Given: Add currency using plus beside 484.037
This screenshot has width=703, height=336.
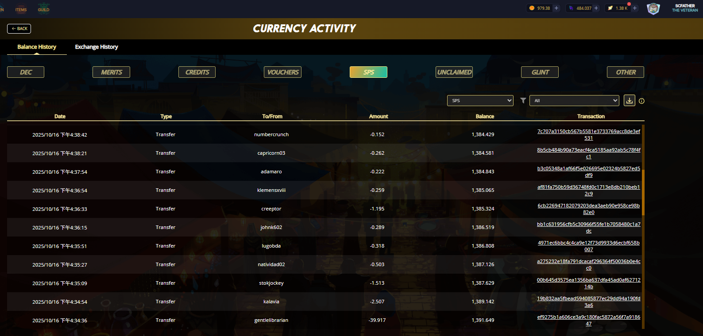Looking at the screenshot, I should pyautogui.click(x=596, y=8).
